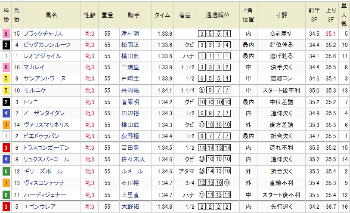This screenshot has width=350, height=213.
Task: Click the 寸評 column header
Action: pyautogui.click(x=282, y=15)
